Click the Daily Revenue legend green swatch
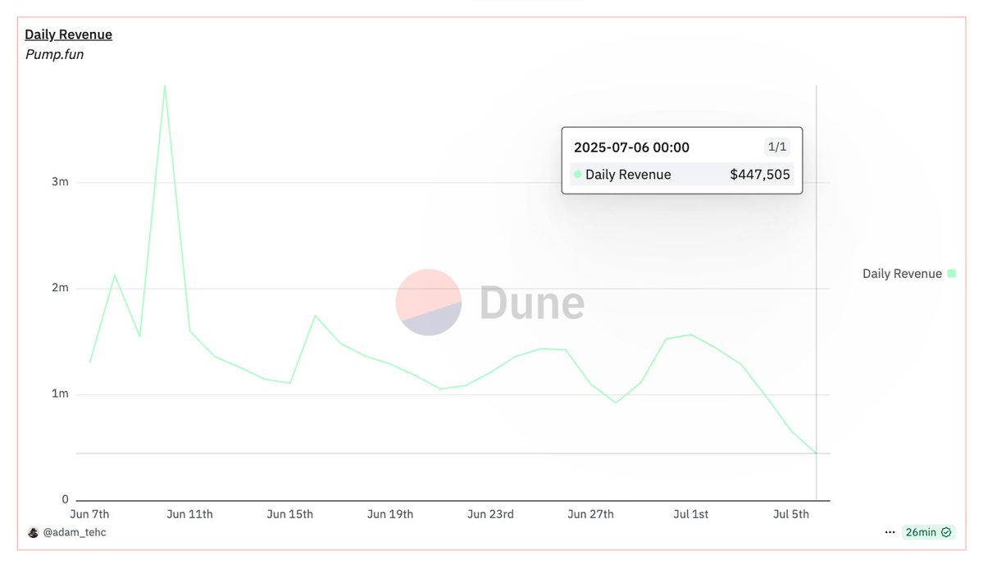 click(x=952, y=273)
